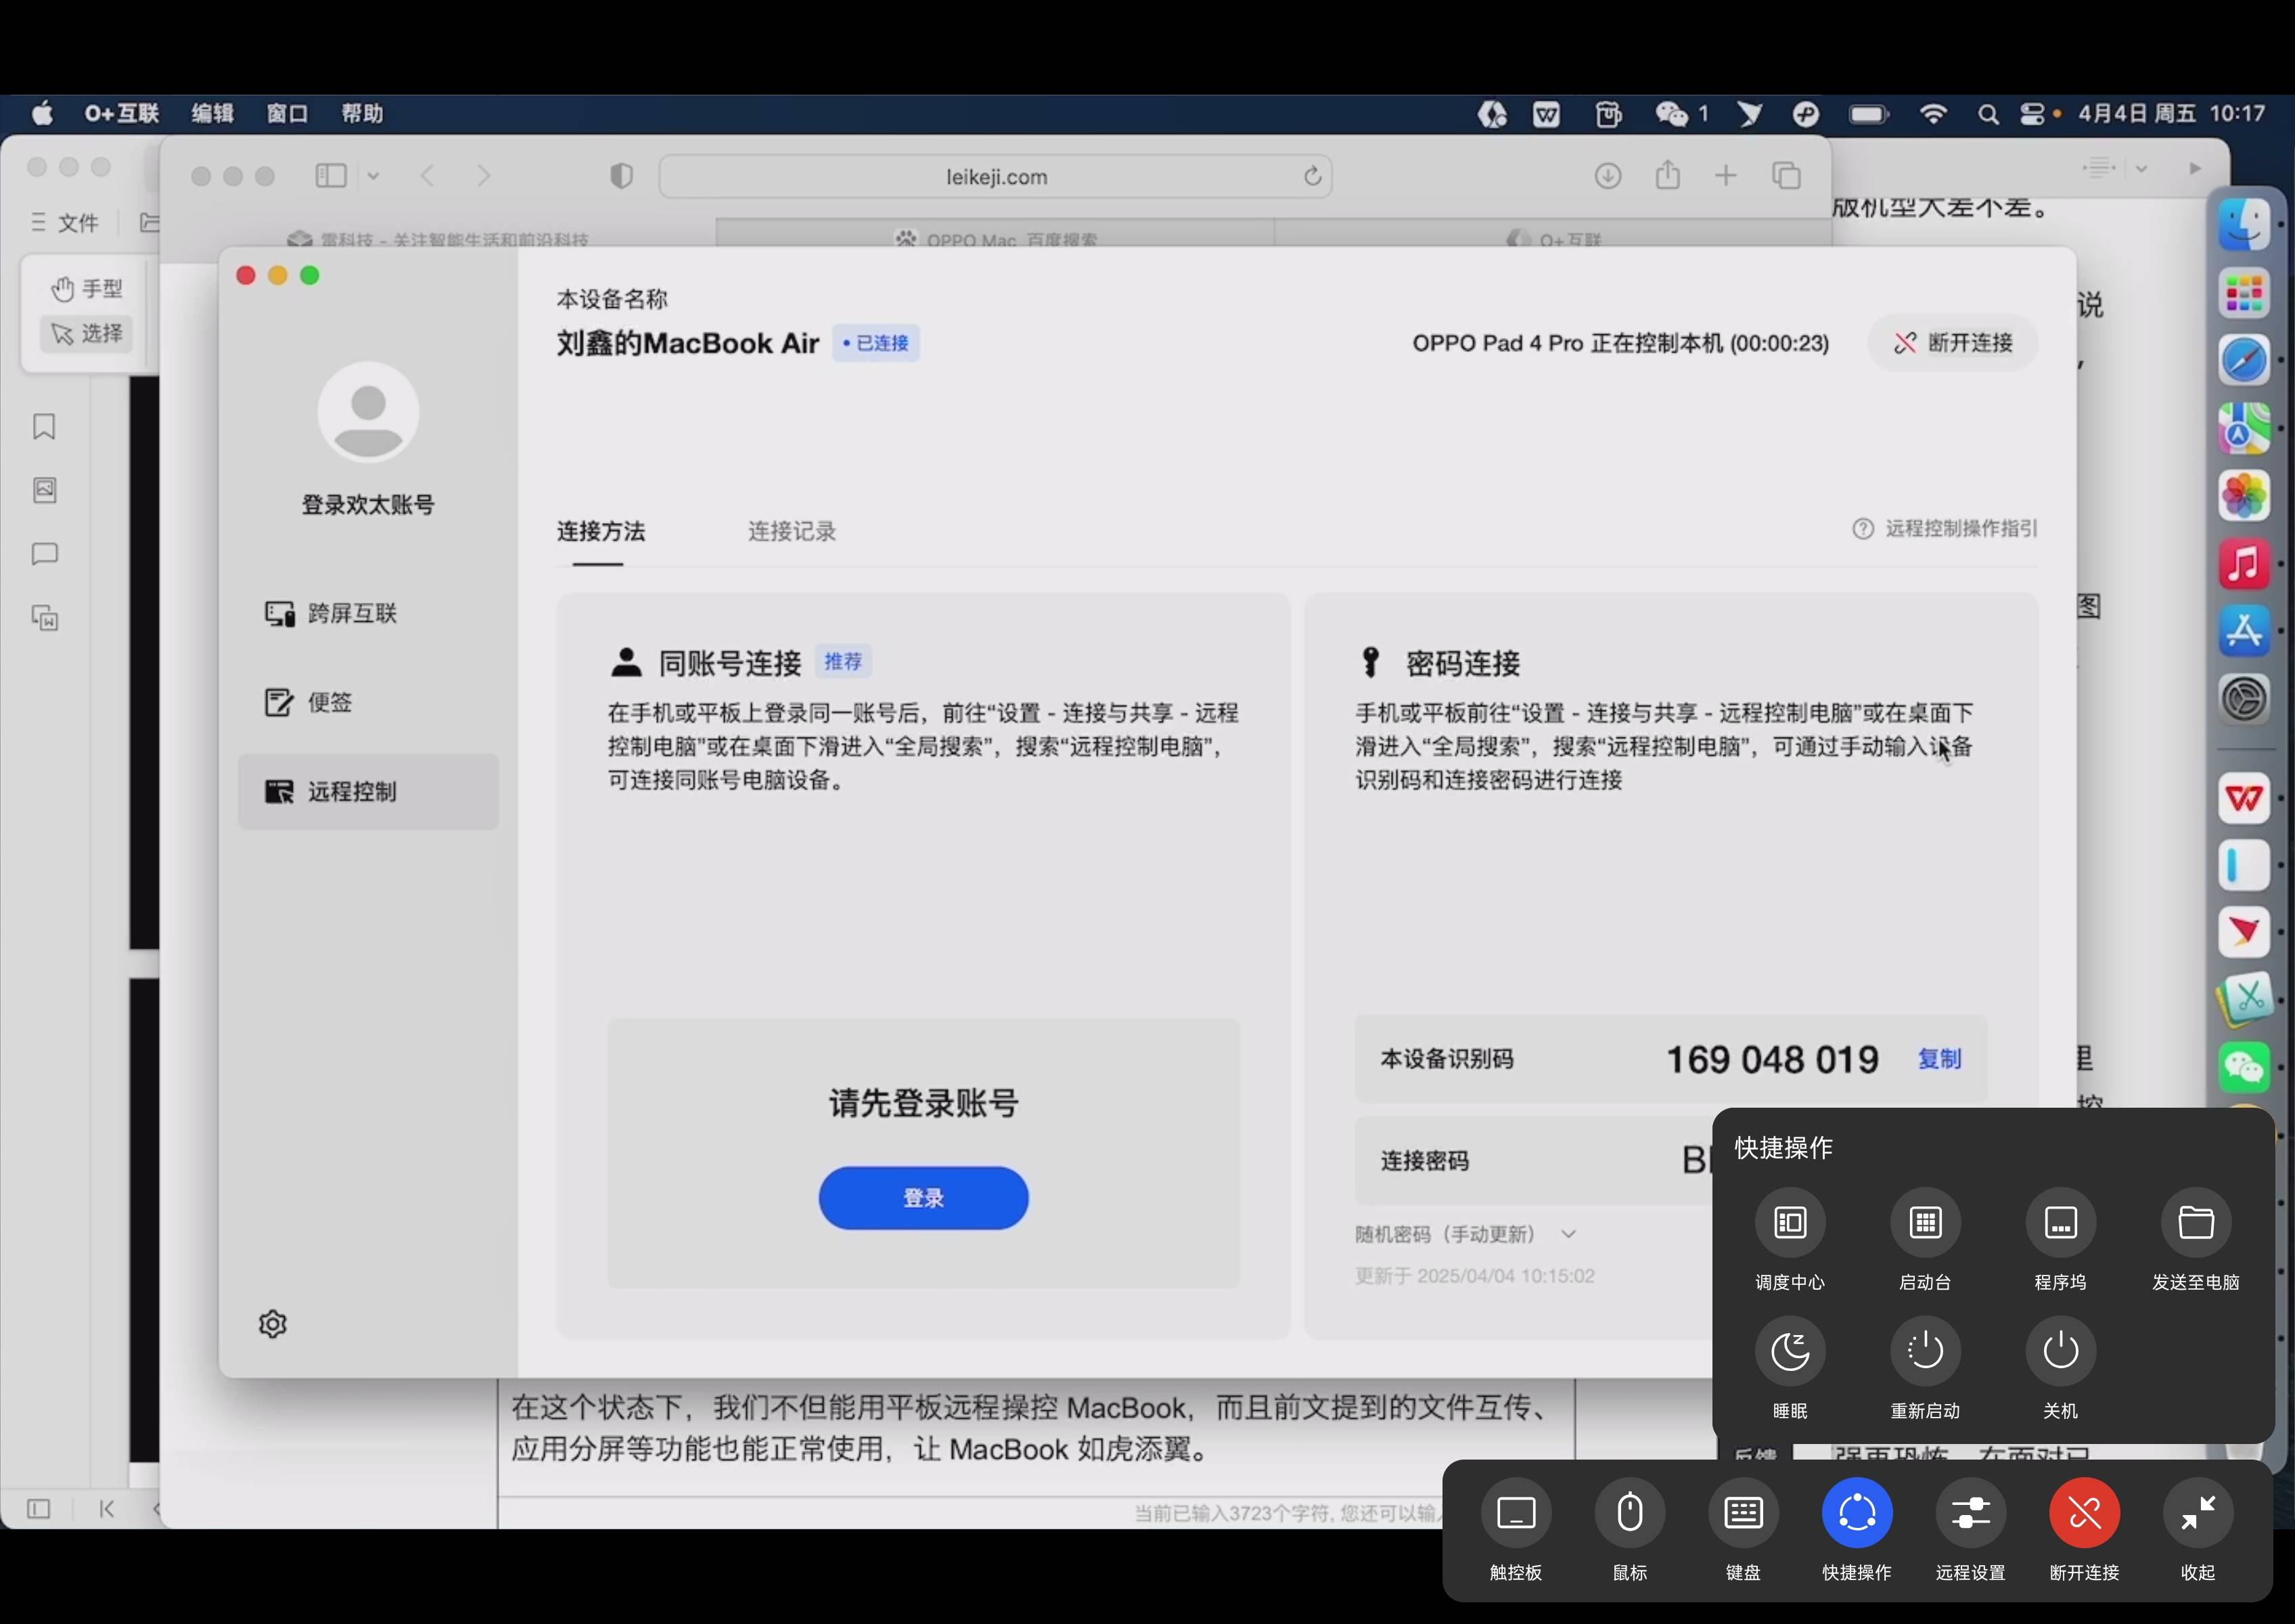
Task: Open Finder in the Dock
Action: tap(2244, 224)
